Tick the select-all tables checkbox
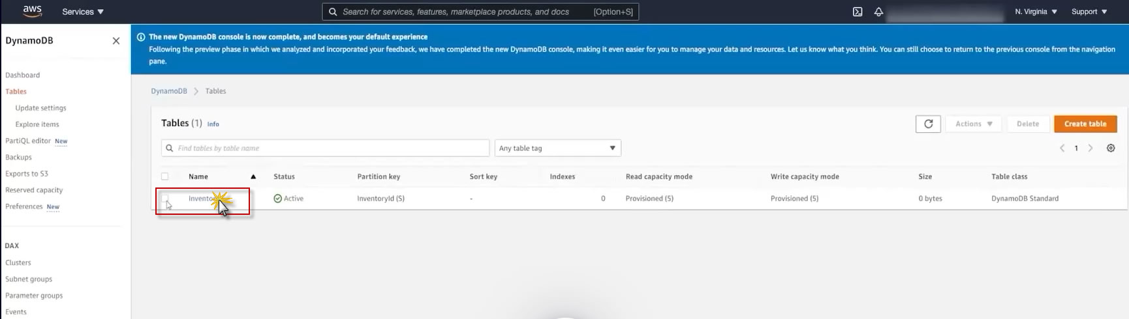Screen dimensions: 1129x319 164,176
